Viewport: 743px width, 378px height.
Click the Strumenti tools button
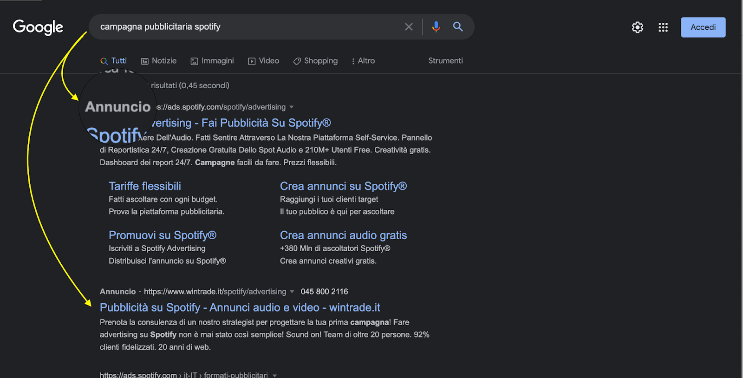click(x=445, y=61)
